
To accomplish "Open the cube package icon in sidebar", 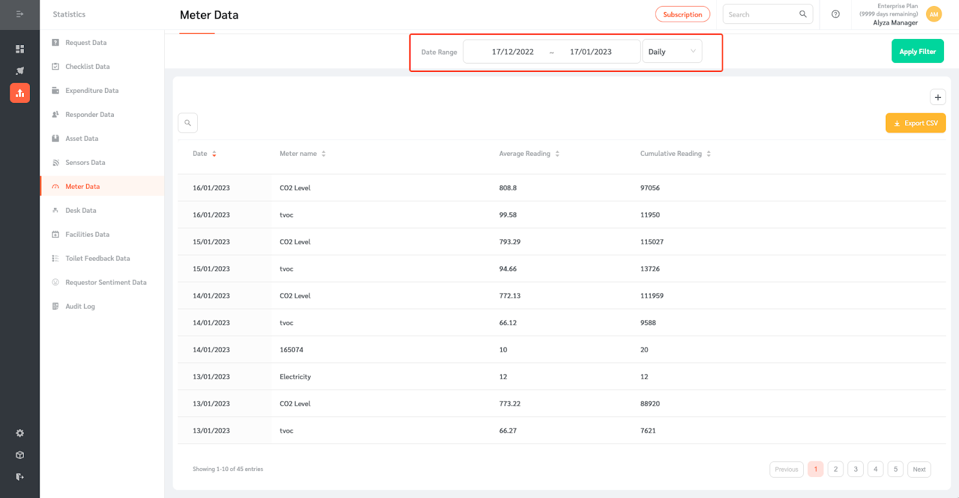I will point(20,455).
